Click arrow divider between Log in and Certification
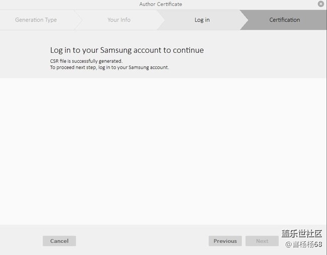This screenshot has width=327, height=255. coord(243,20)
